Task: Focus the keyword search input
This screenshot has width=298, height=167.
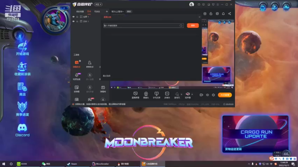Action: click(143, 26)
